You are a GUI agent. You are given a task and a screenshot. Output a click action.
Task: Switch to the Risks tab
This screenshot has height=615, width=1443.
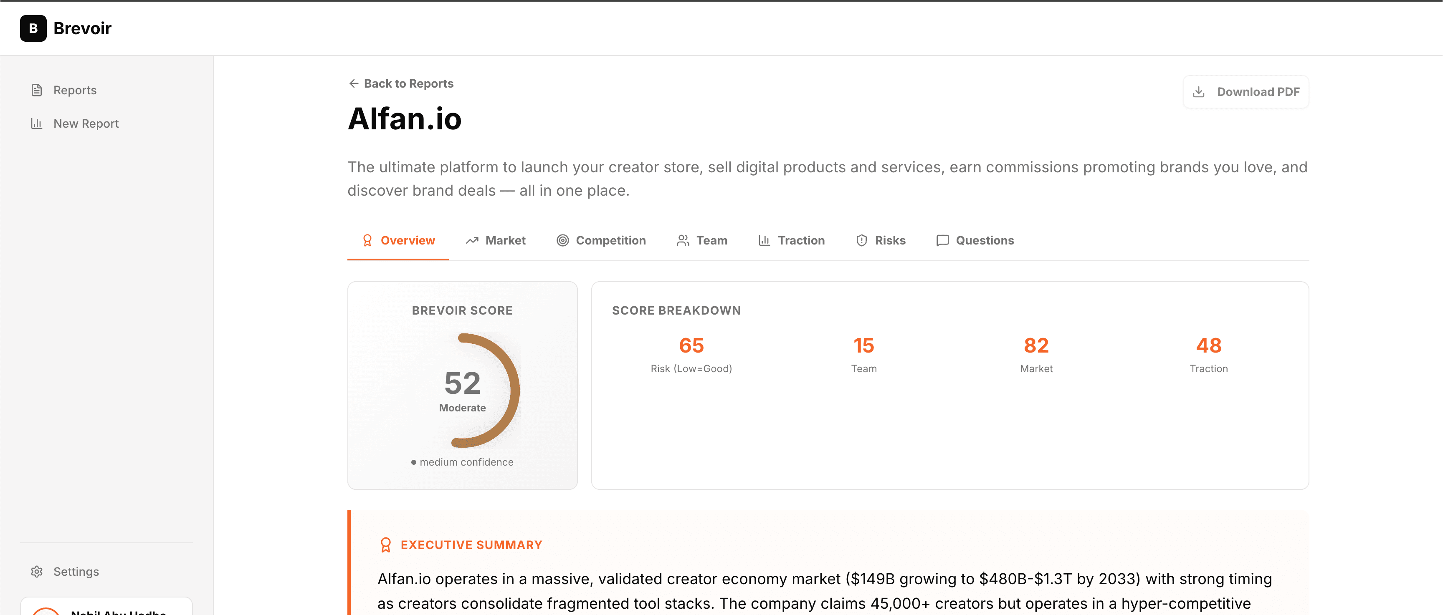890,240
